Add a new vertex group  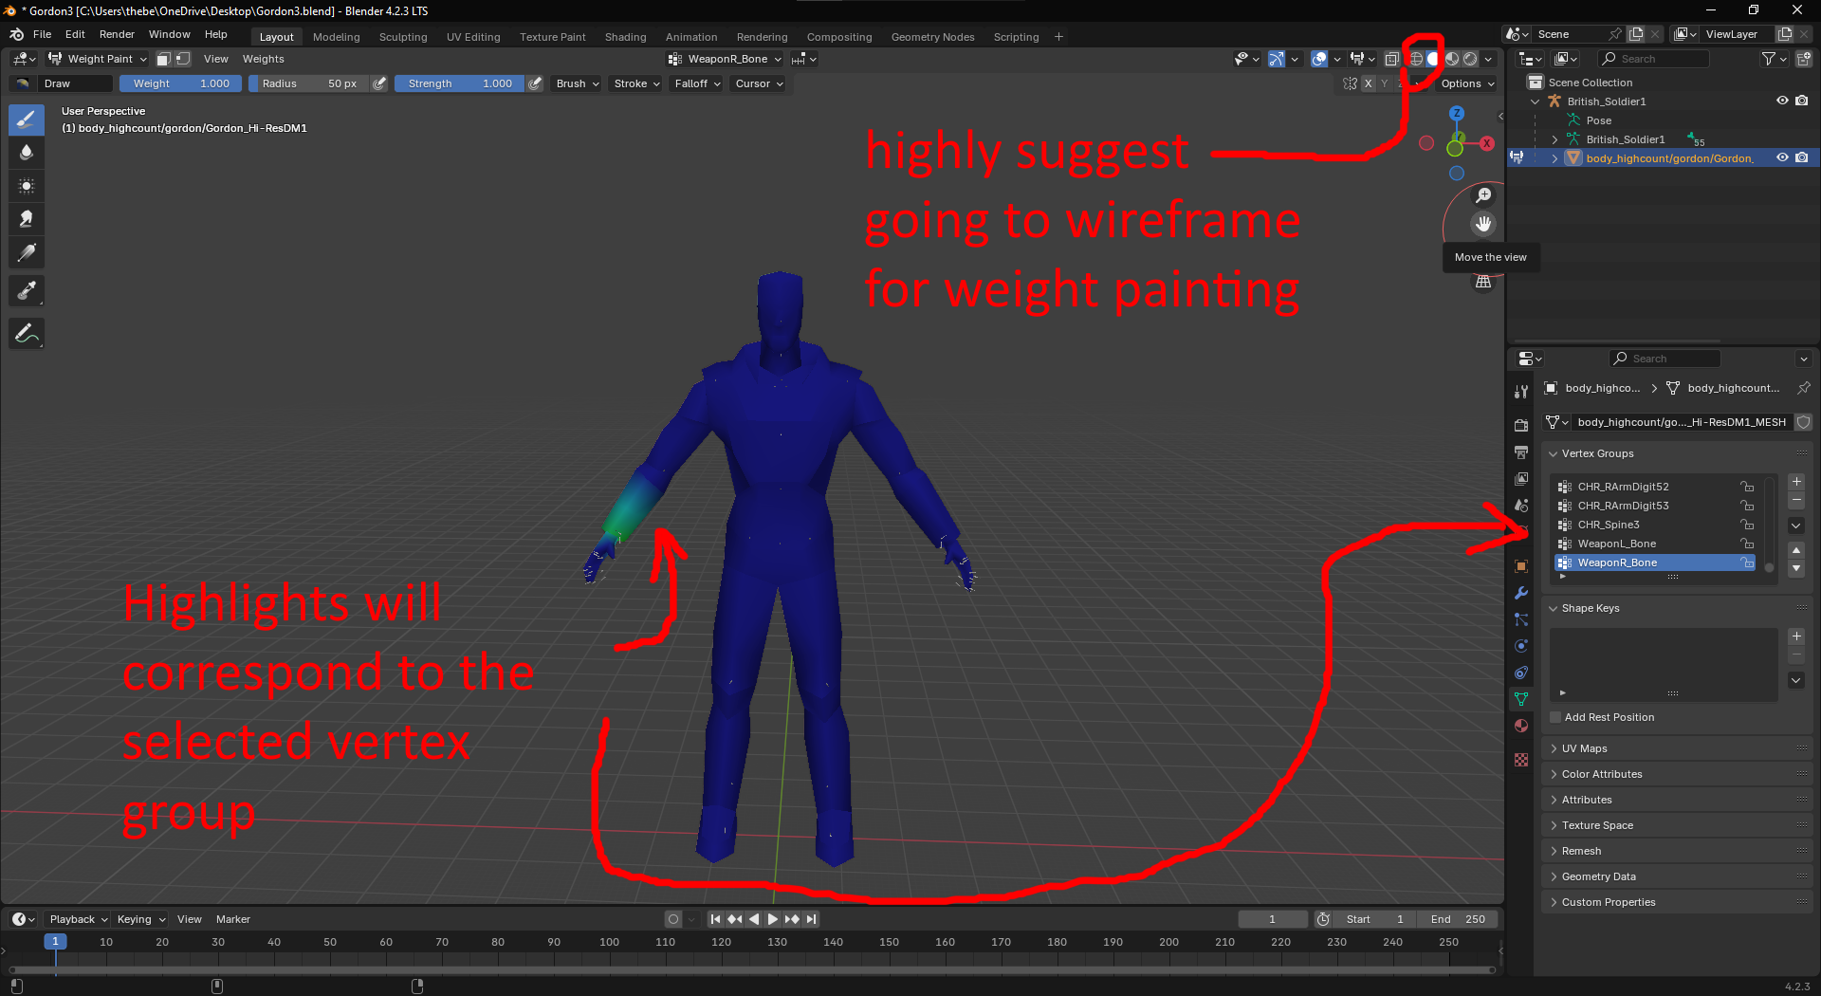pos(1796,482)
